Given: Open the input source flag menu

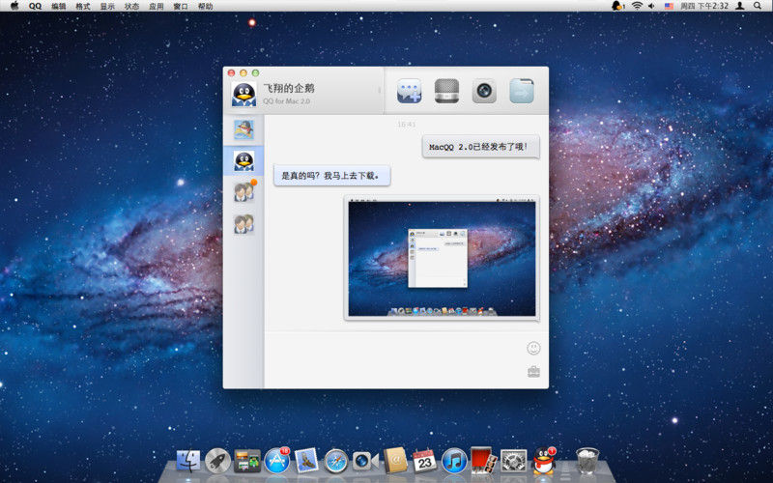Looking at the screenshot, I should pos(669,6).
